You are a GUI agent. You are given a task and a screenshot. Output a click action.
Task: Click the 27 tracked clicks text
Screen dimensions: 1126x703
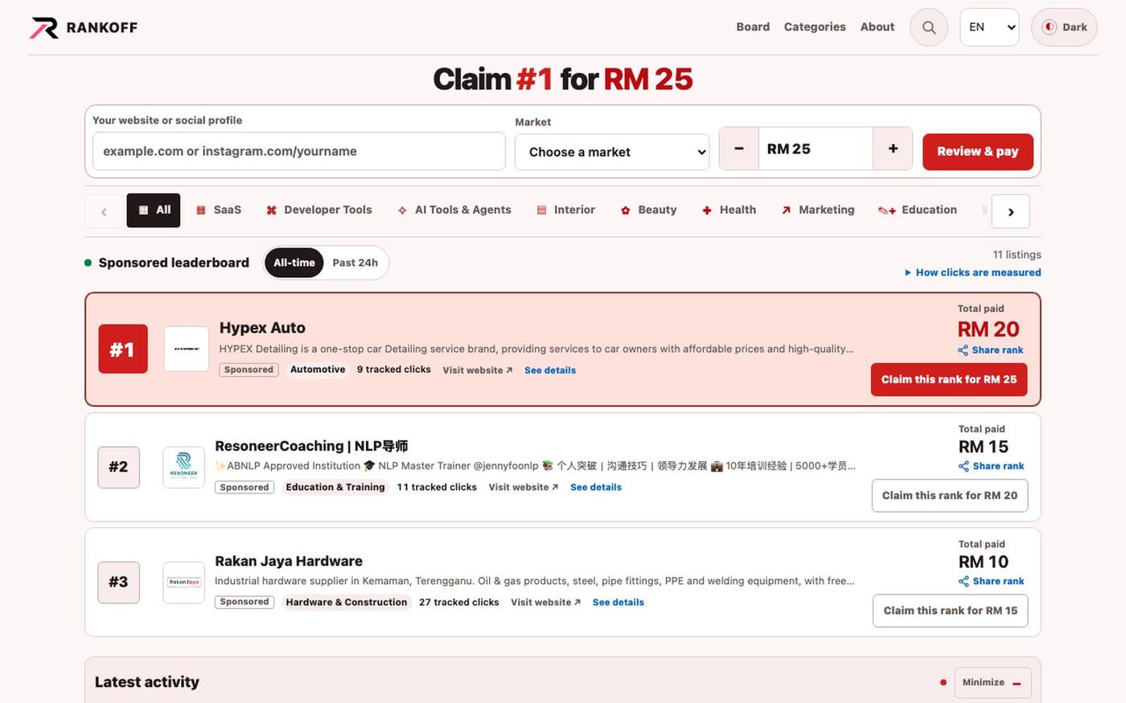click(459, 602)
